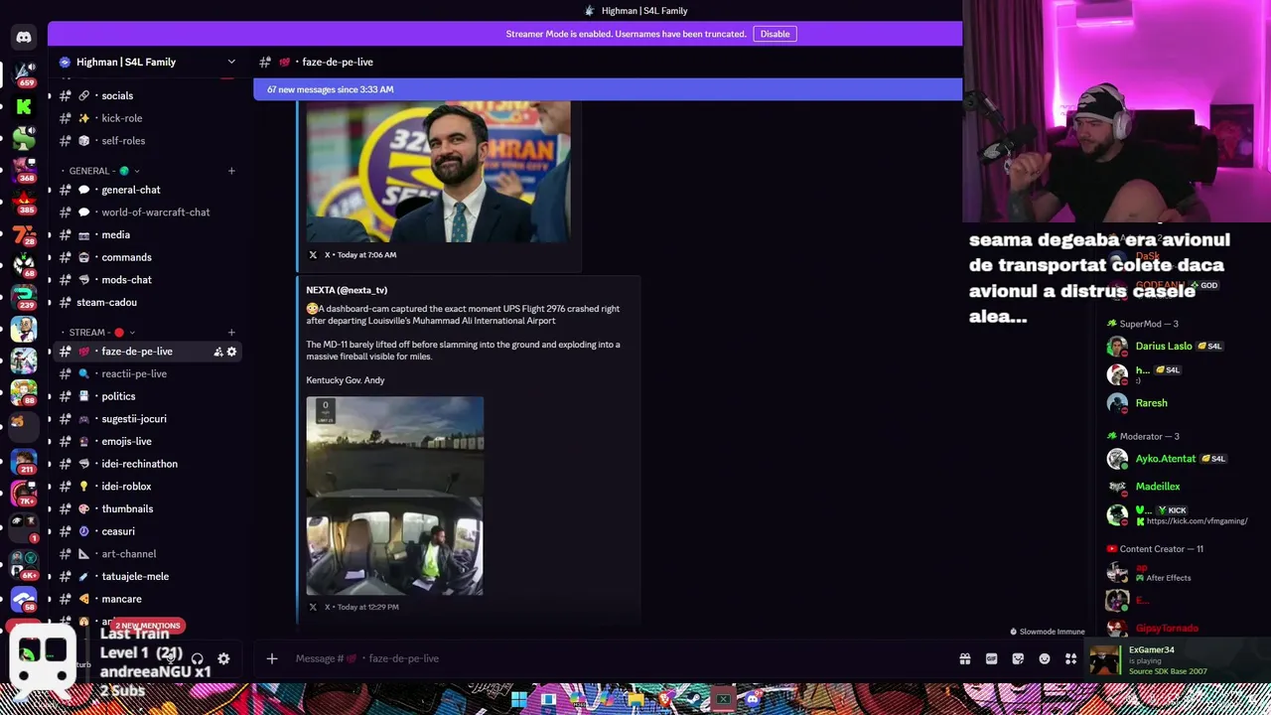Jump to 67 new messages banner
Screen dimensions: 1271x715
(x=608, y=89)
